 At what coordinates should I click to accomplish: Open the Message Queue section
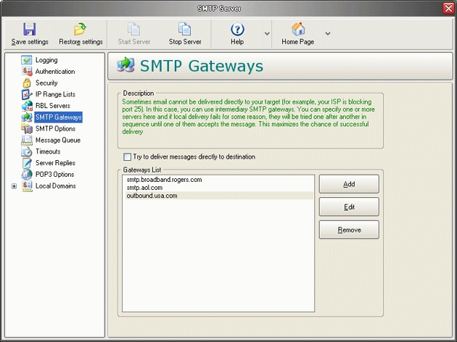[57, 140]
